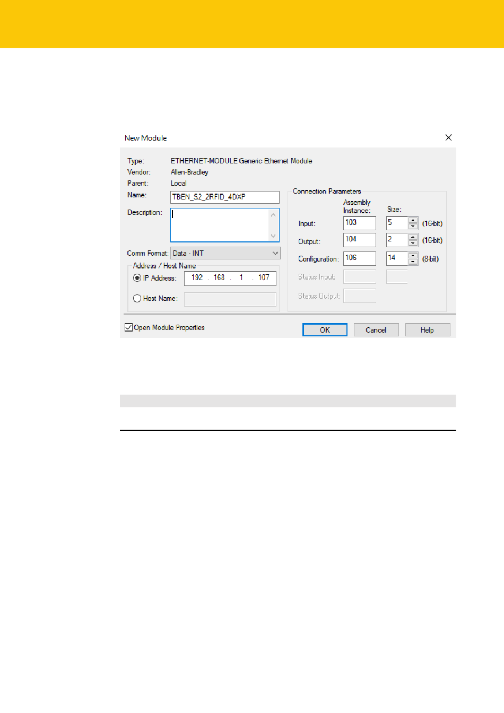Click the IP address second octet 168
The width and height of the screenshot is (504, 713).
[x=219, y=277]
